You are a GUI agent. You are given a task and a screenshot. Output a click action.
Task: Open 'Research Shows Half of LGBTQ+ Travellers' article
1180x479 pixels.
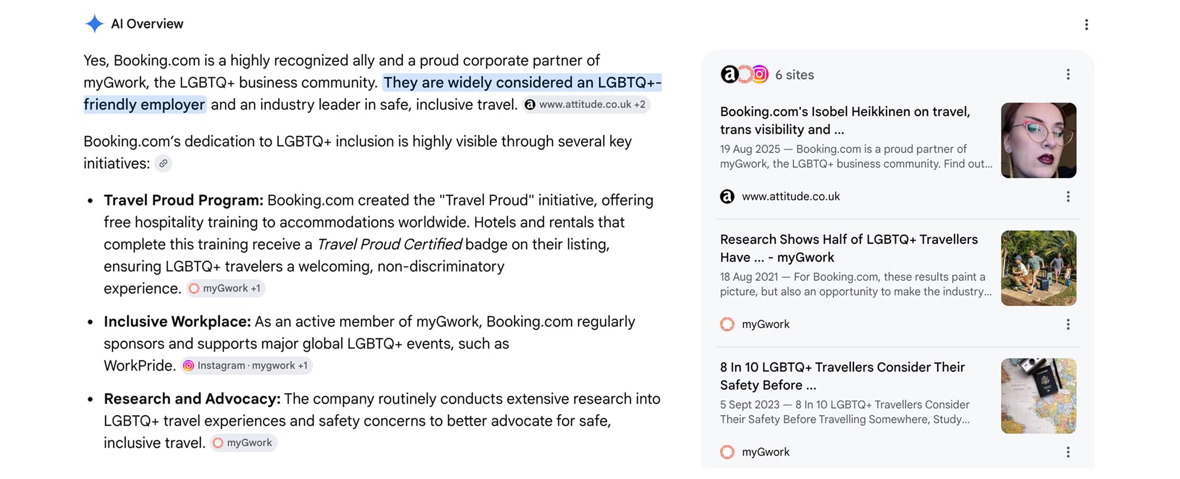pos(849,248)
